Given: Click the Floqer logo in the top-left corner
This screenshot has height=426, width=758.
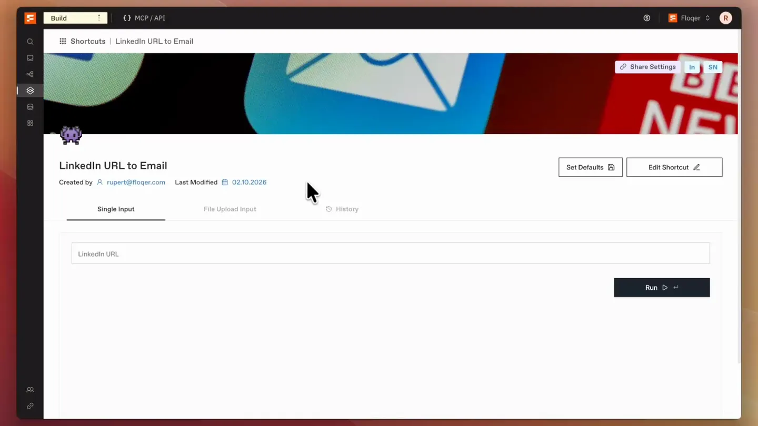Looking at the screenshot, I should [x=30, y=18].
